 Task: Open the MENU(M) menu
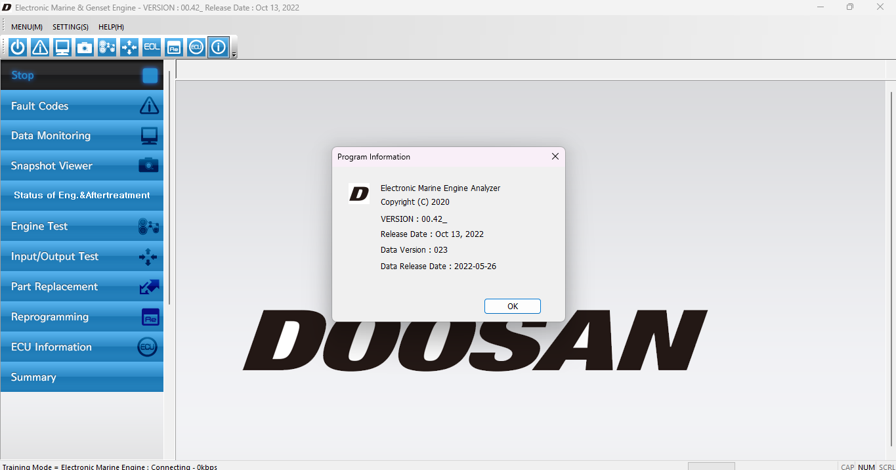[27, 27]
